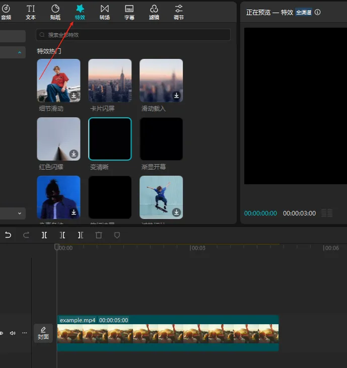Click the 封面 cover button
The width and height of the screenshot is (347, 368).
tap(43, 333)
